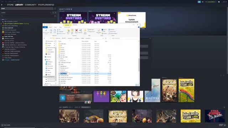Click the Explorer address bar path

78,38
